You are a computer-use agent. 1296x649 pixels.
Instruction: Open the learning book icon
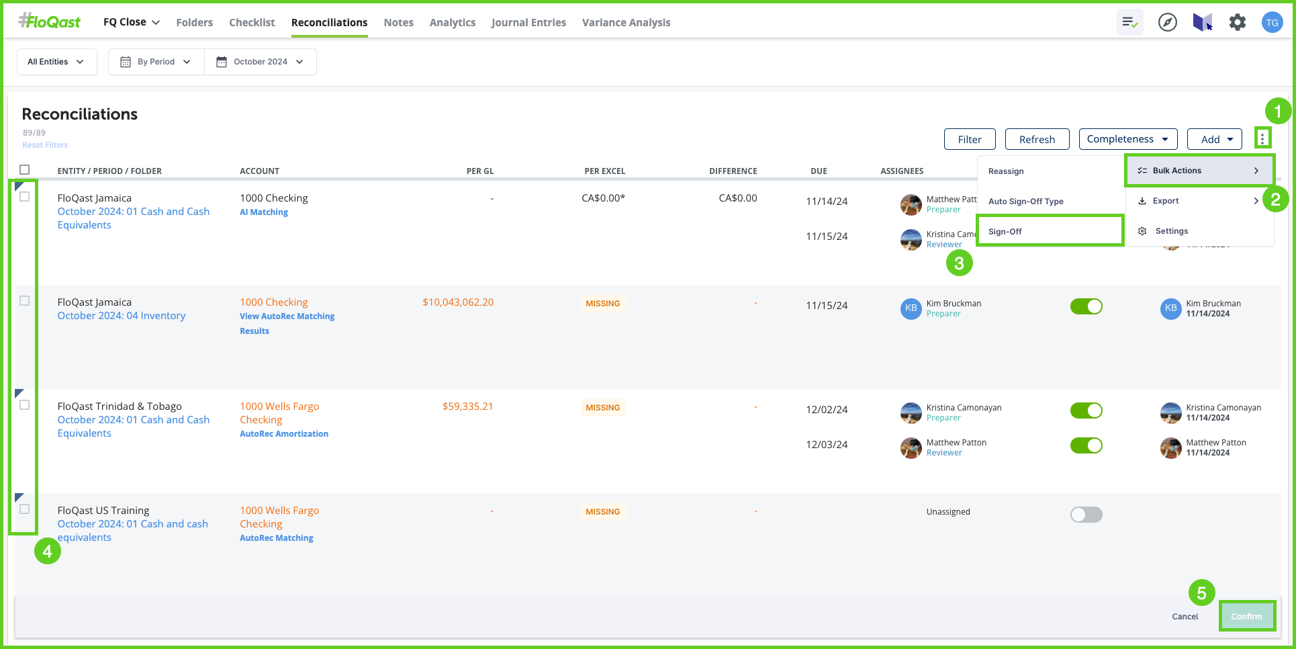click(1202, 22)
